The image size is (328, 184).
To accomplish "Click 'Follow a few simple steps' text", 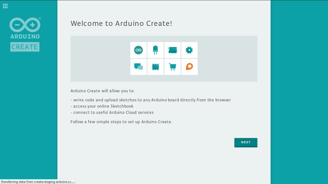I will coord(121,122).
